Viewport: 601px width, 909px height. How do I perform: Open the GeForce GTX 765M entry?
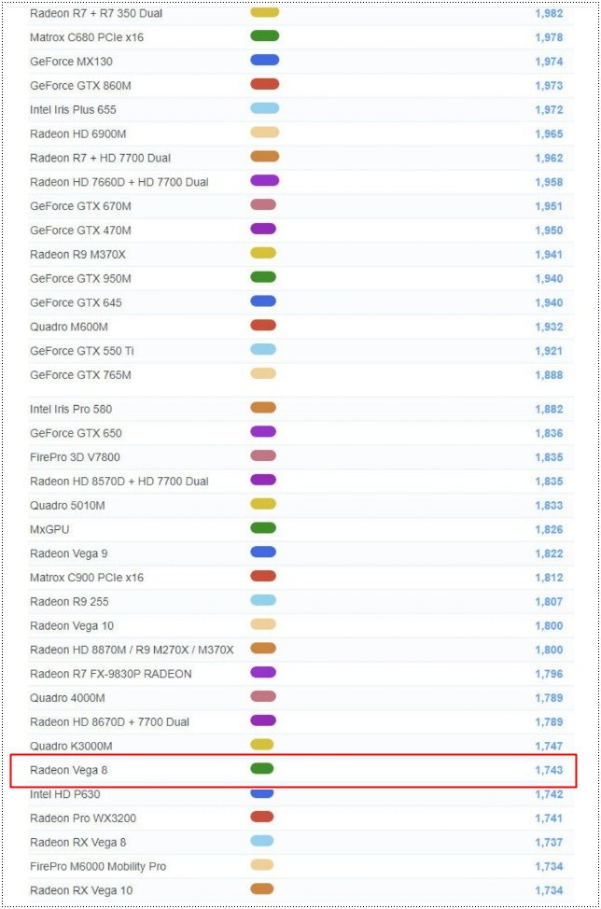pyautogui.click(x=80, y=375)
